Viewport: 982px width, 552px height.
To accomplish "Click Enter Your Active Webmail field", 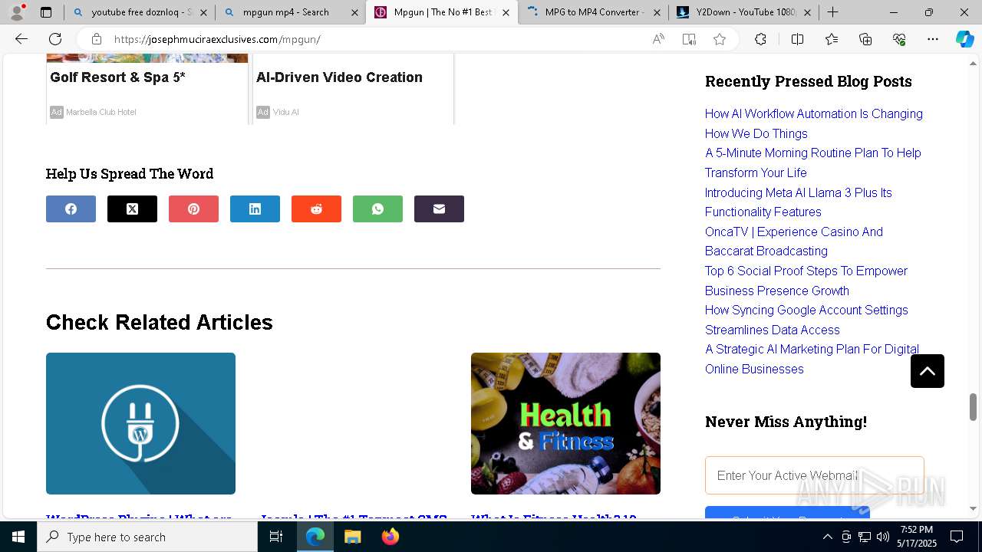I will (814, 475).
